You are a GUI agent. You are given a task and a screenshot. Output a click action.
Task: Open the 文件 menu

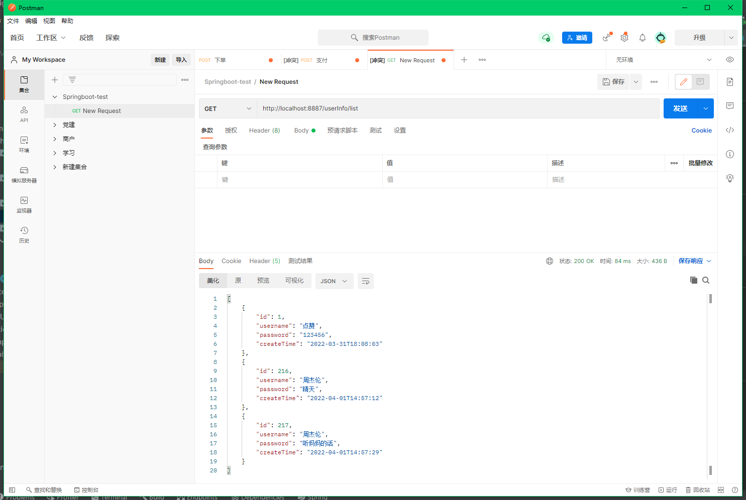[13, 21]
